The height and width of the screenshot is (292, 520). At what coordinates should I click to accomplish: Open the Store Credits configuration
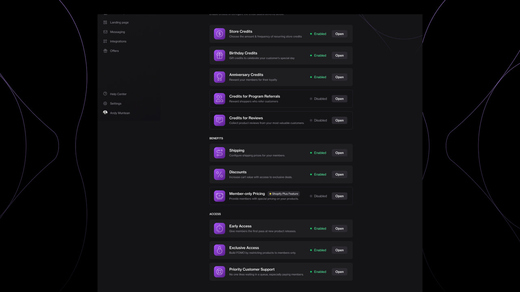point(339,34)
